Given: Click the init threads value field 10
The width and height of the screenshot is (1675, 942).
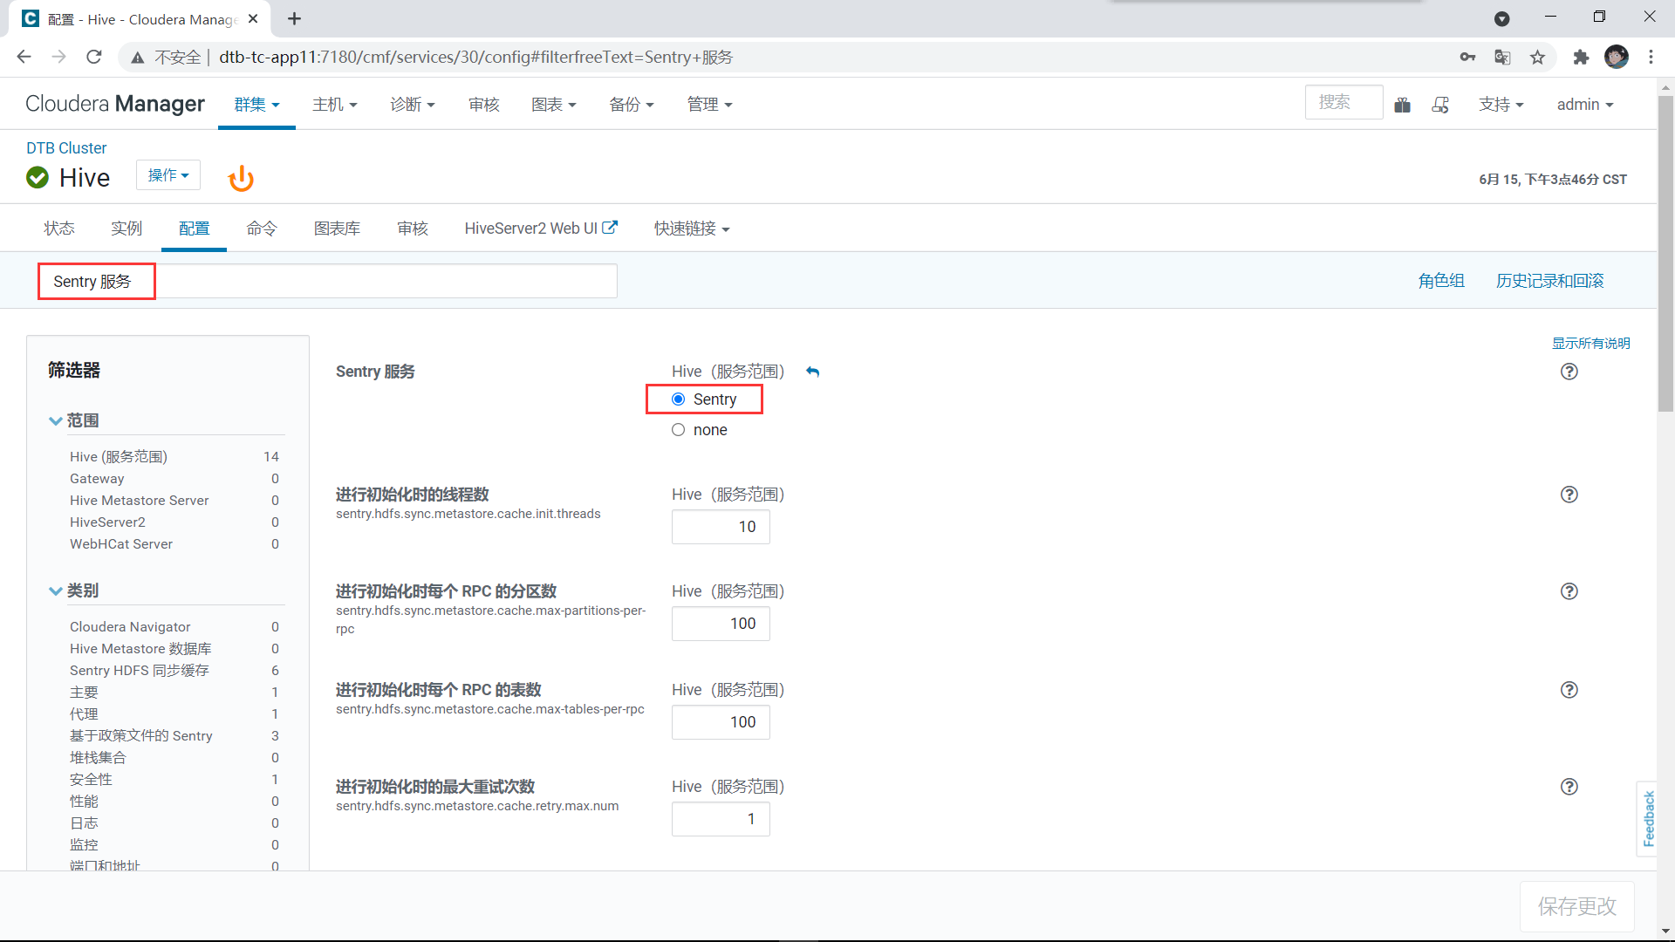Looking at the screenshot, I should click(721, 527).
